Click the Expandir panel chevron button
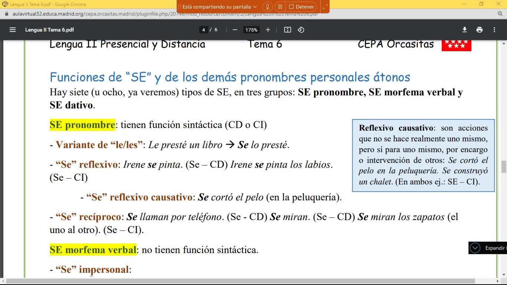This screenshot has height=285, width=507. pyautogui.click(x=475, y=248)
